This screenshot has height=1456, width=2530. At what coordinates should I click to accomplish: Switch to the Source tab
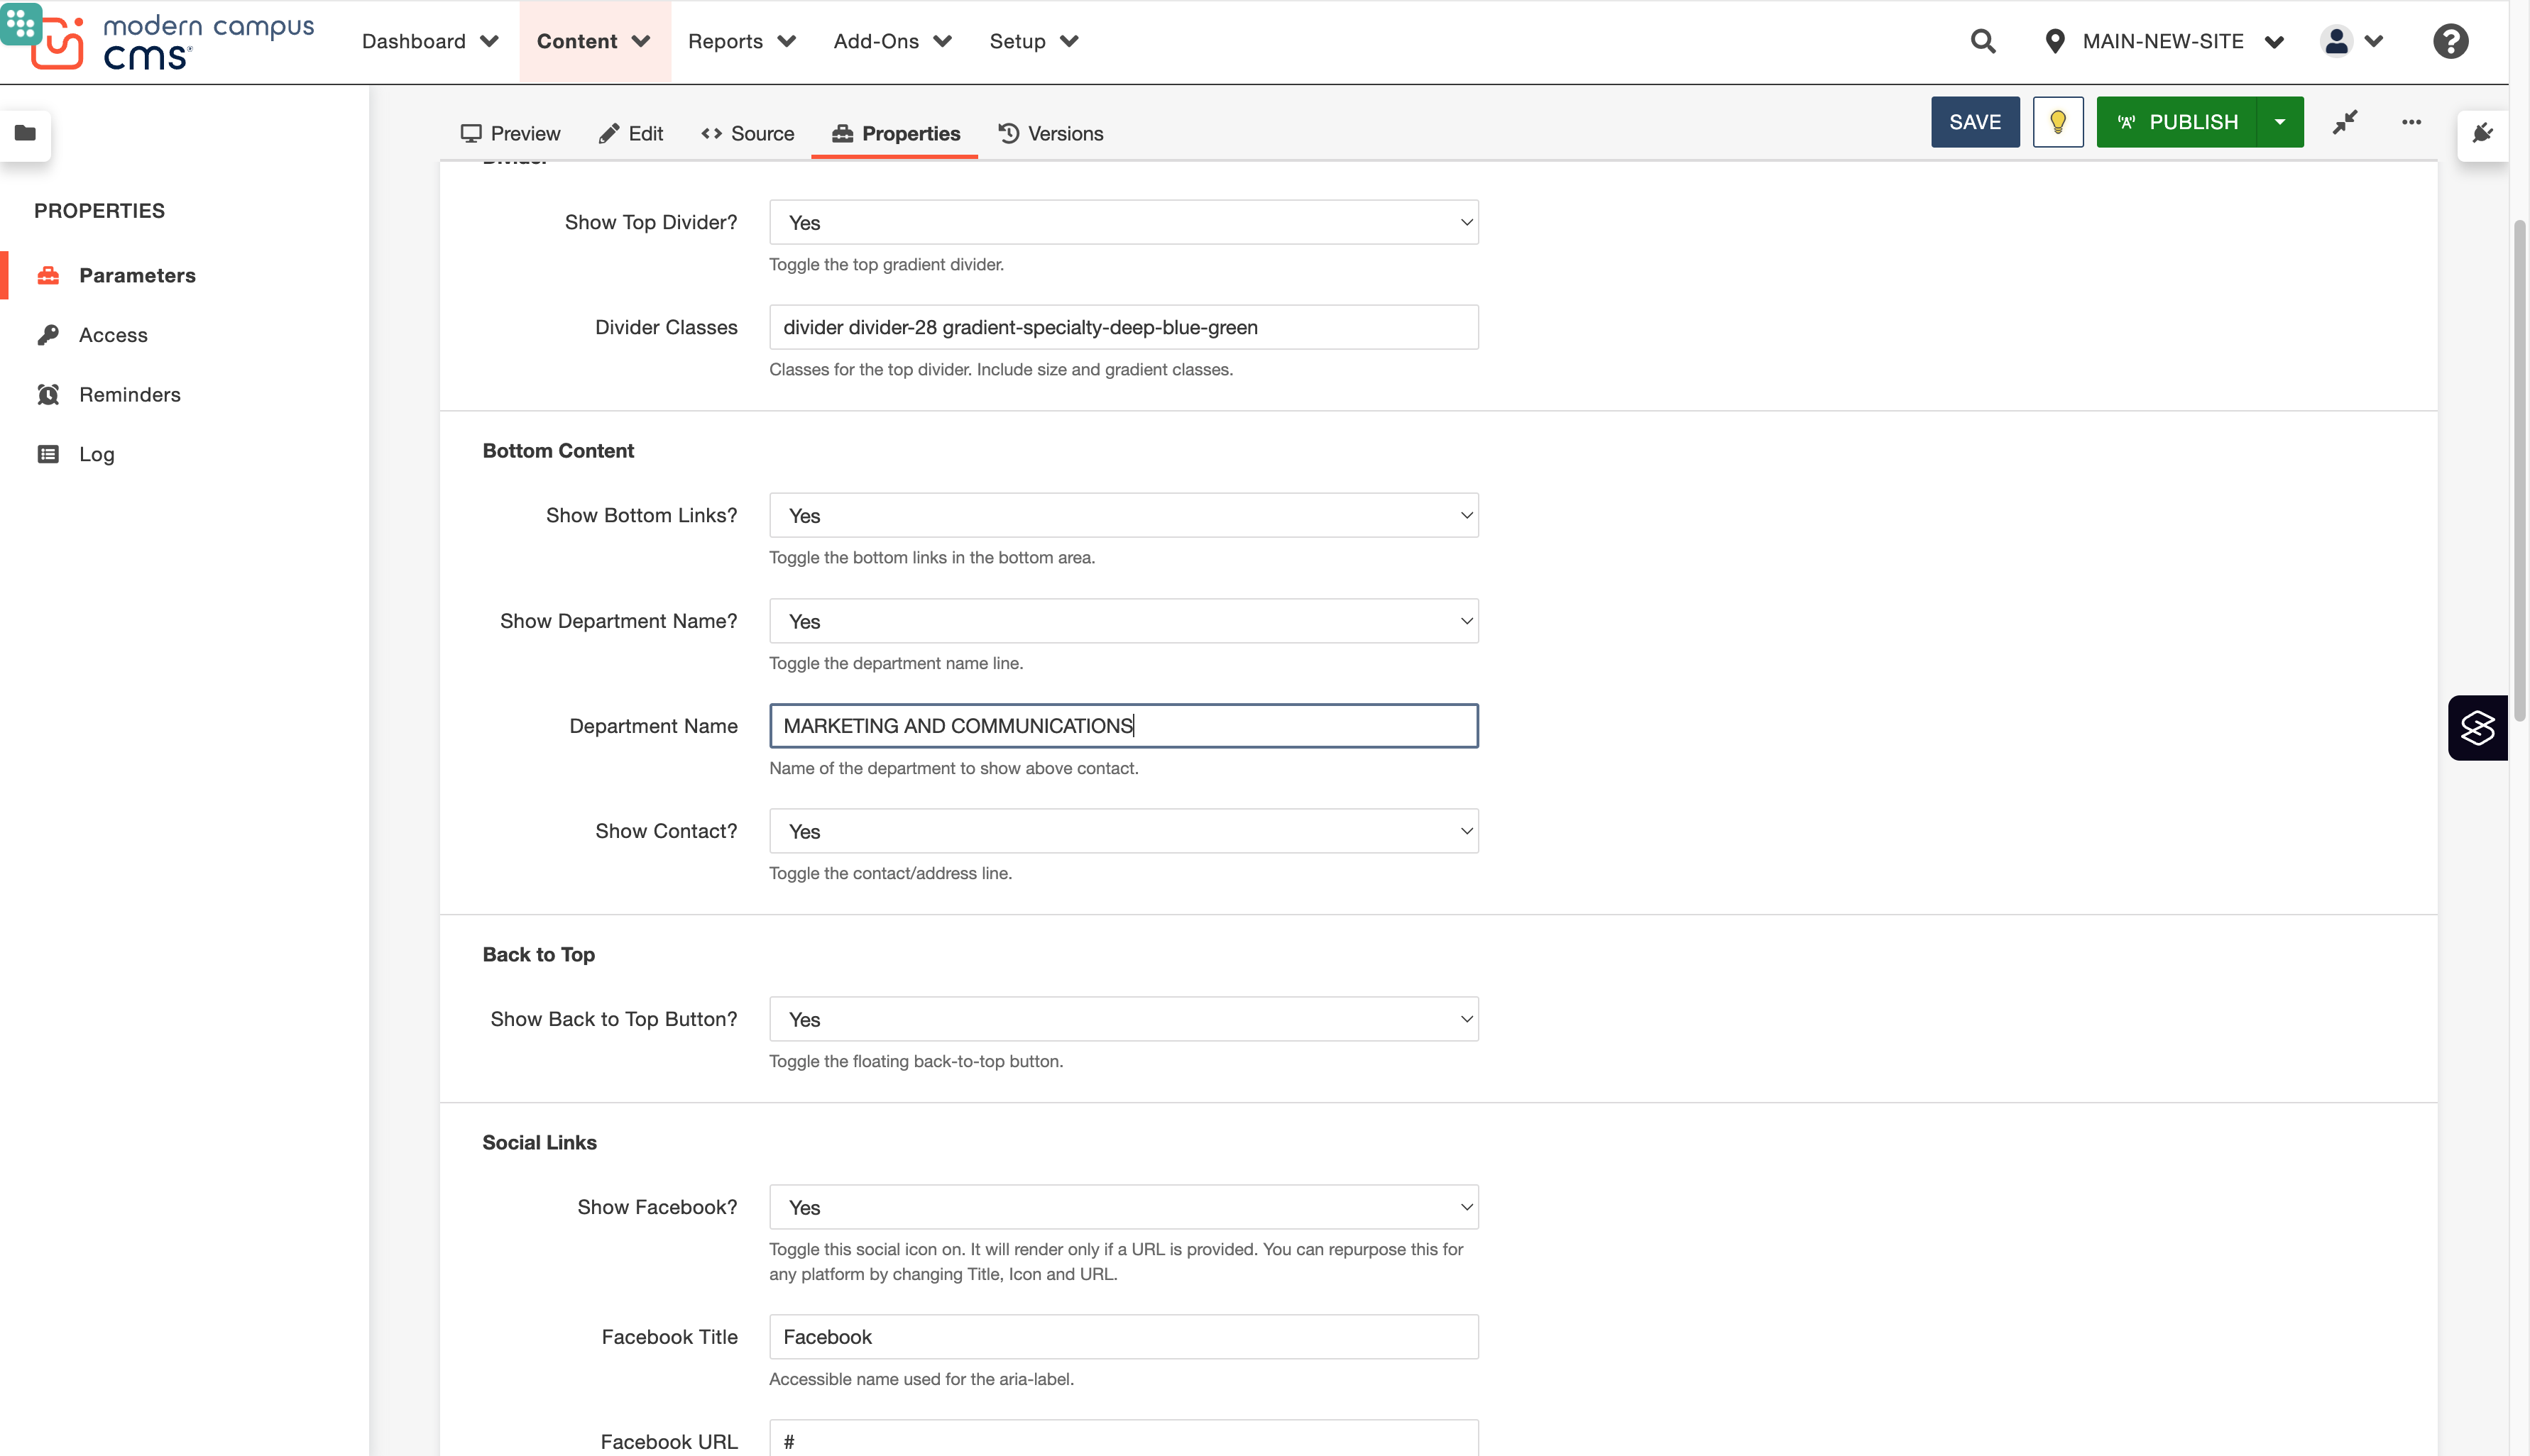(747, 133)
